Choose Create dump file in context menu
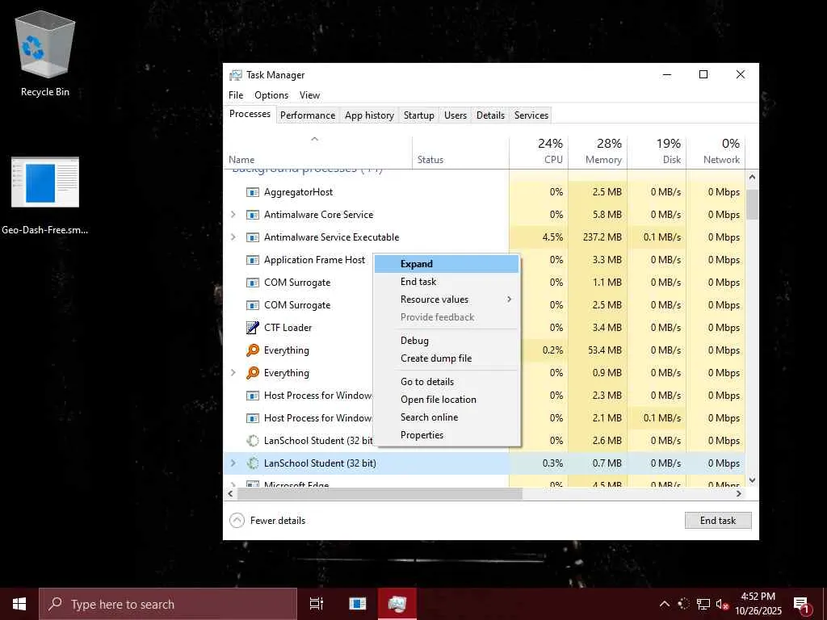Image resolution: width=827 pixels, height=620 pixels. point(447,358)
